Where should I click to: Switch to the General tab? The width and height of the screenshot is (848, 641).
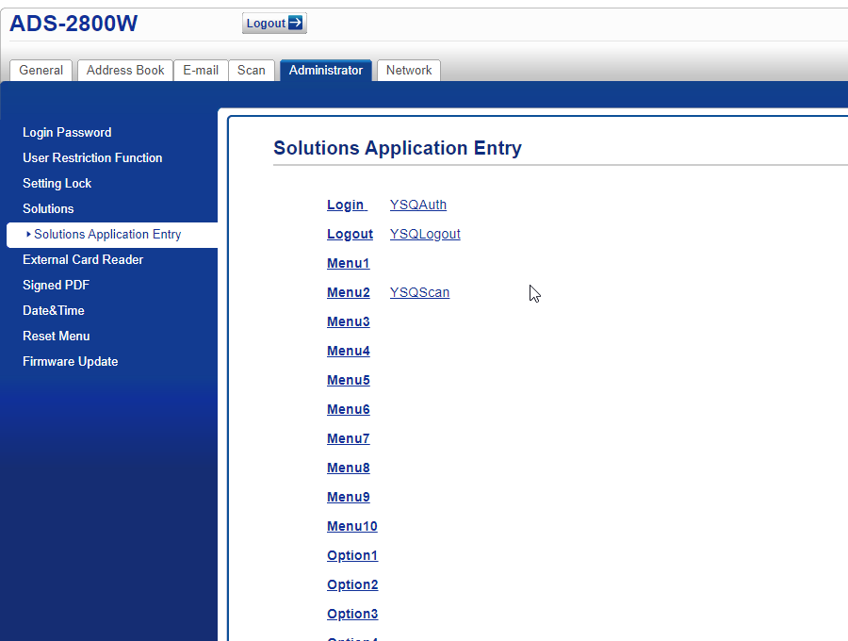coord(41,71)
